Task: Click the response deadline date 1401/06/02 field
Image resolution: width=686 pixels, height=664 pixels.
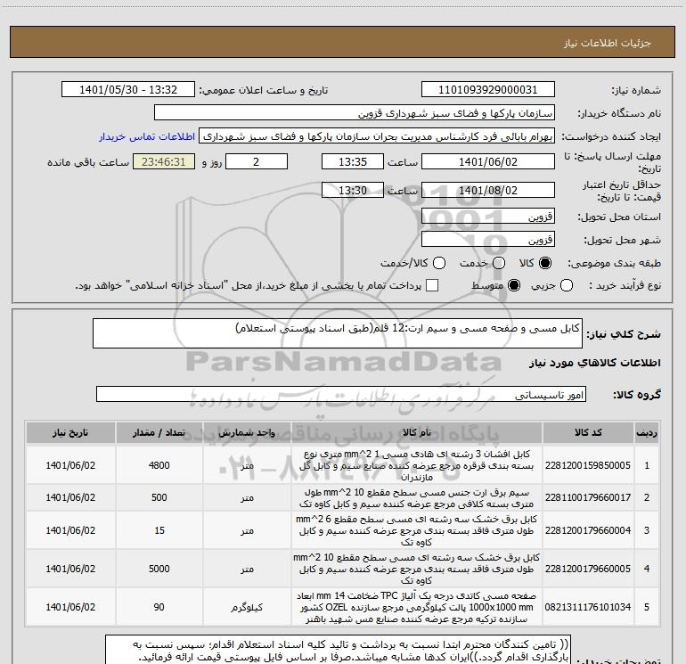Action: coord(488,162)
